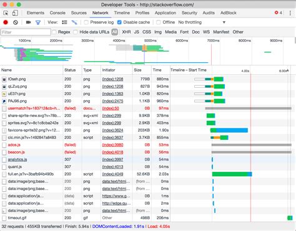This screenshot has height=231, width=296.
Task: Open the Profiles tab
Action: coord(142,13)
